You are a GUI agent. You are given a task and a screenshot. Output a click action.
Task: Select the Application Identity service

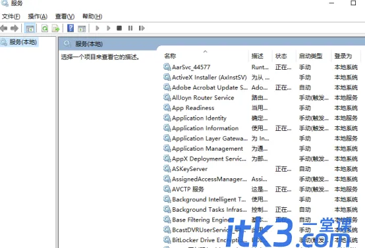(260, 118)
